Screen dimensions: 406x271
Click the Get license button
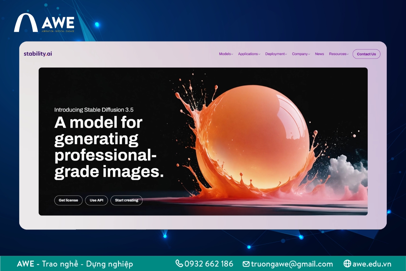coord(68,200)
